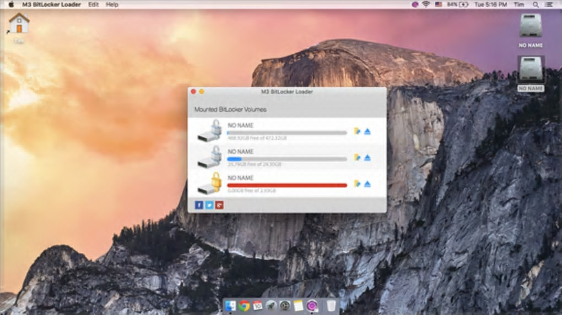The image size is (562, 315).
Task: Eject the 472.32GB NO NAME volume
Action: (368, 131)
